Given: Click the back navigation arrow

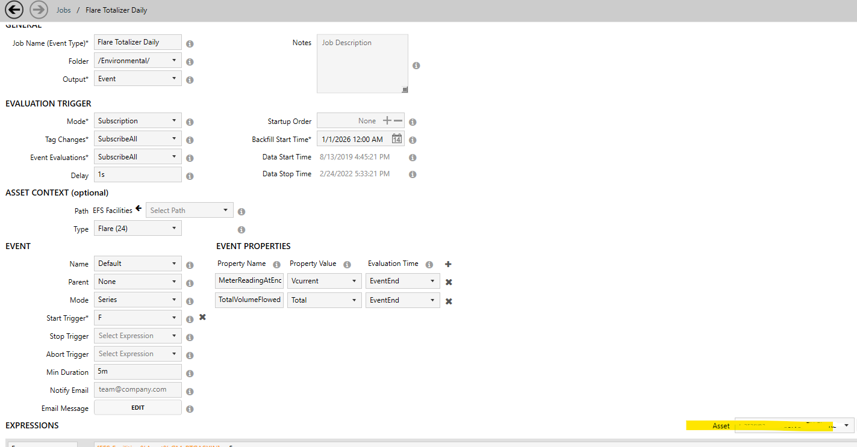Looking at the screenshot, I should click(14, 10).
